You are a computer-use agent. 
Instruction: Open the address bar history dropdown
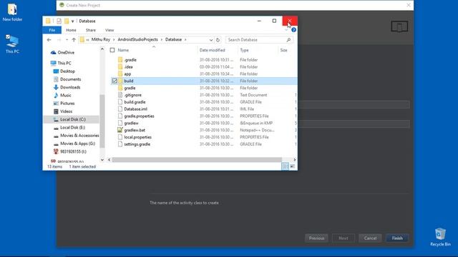coord(211,40)
